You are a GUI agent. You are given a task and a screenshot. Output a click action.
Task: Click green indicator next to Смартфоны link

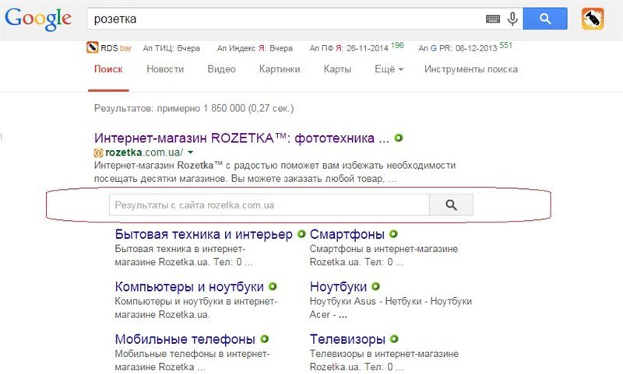[394, 234]
